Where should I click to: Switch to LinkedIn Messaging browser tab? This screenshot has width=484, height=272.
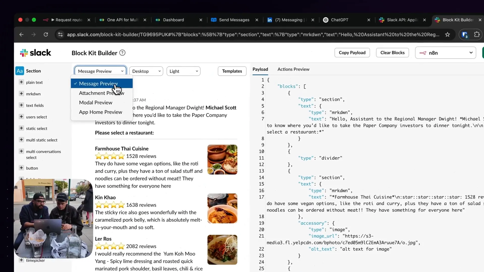(289, 20)
